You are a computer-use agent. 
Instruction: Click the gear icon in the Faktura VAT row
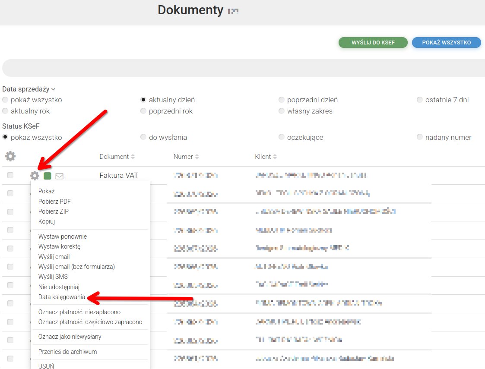click(x=35, y=176)
